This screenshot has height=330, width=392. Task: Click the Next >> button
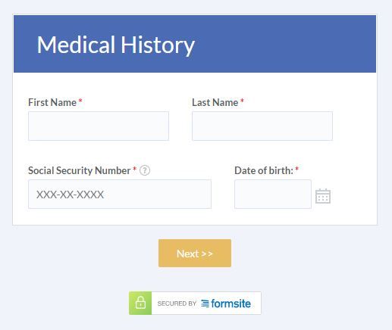(195, 254)
